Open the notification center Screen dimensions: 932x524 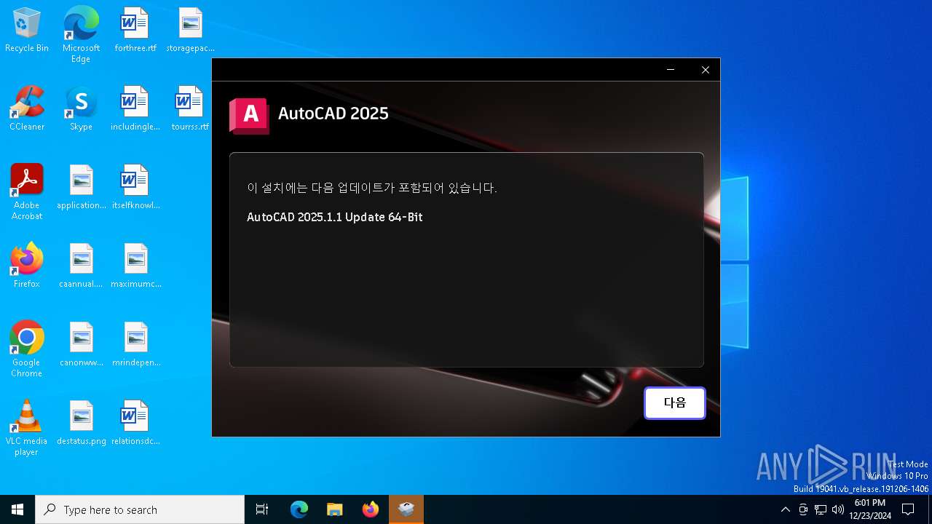(908, 509)
